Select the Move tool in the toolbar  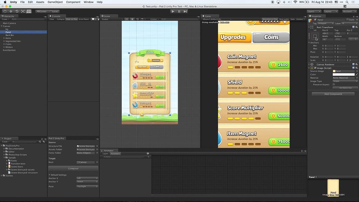[11, 12]
